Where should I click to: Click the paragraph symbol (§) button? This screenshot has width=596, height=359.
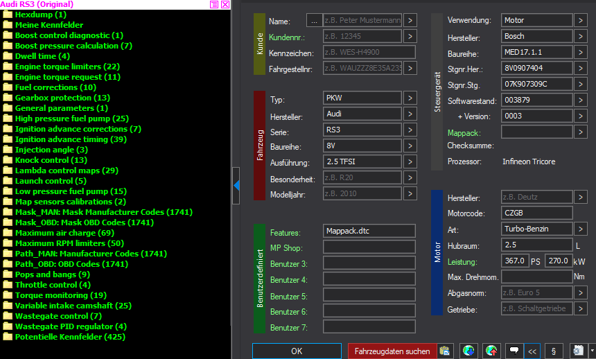(x=554, y=351)
